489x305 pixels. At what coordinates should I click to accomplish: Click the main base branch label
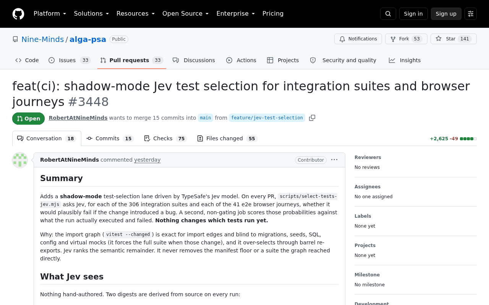tap(206, 118)
